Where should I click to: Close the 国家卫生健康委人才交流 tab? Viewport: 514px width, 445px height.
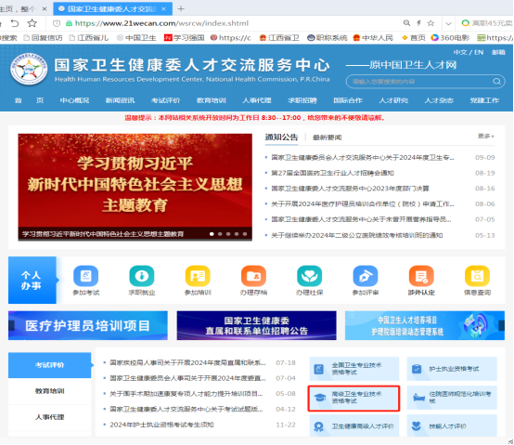[x=163, y=9]
